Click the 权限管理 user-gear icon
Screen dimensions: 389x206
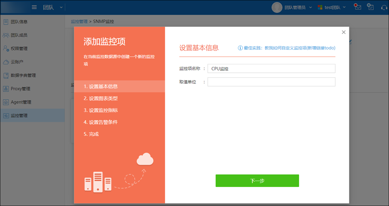click(x=6, y=49)
